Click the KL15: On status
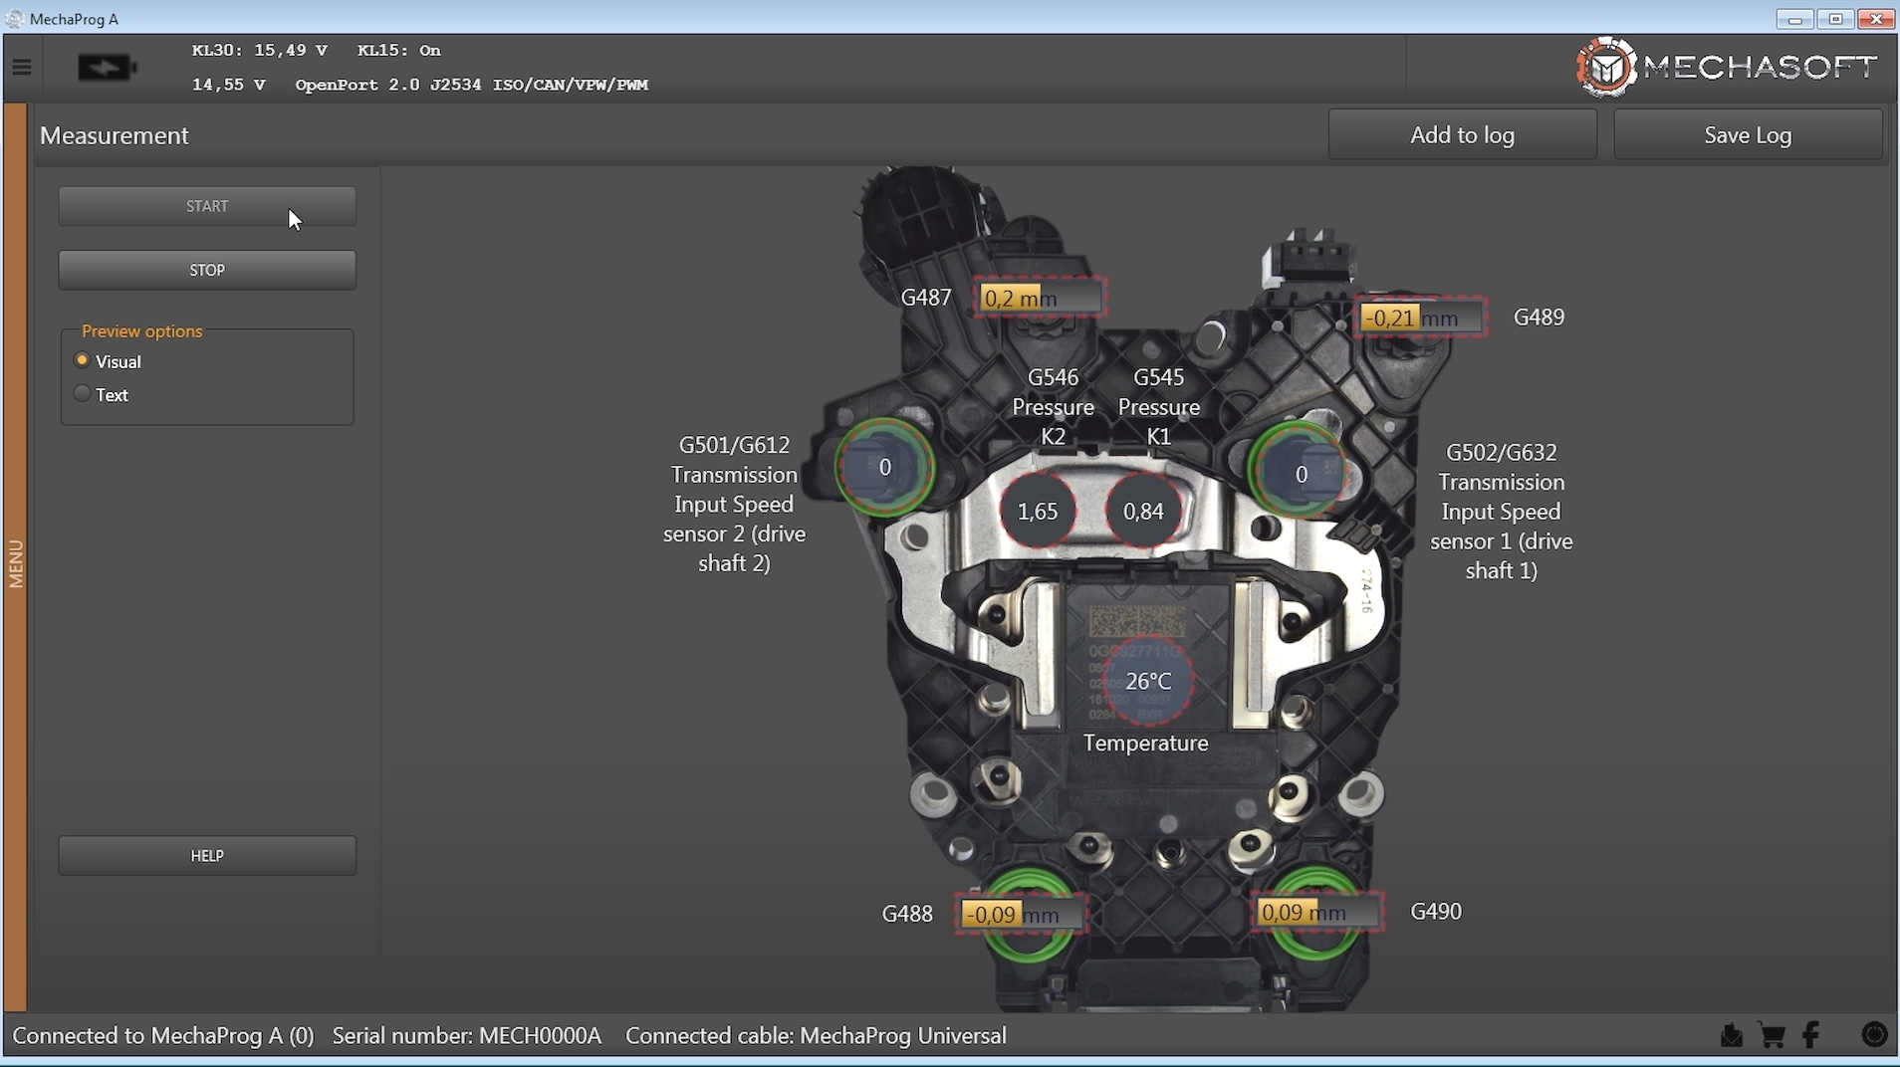The image size is (1900, 1067). pos(399,50)
